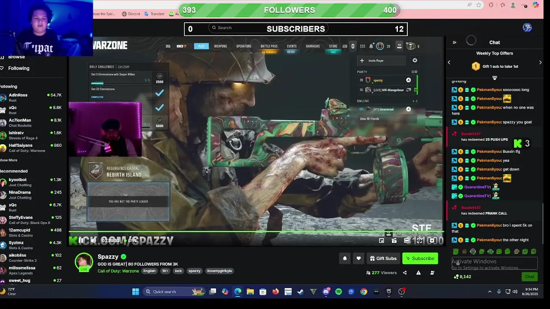Viewport: 550px width, 309px height.
Task: Click browser read aloud icon
Action: pos(470,5)
